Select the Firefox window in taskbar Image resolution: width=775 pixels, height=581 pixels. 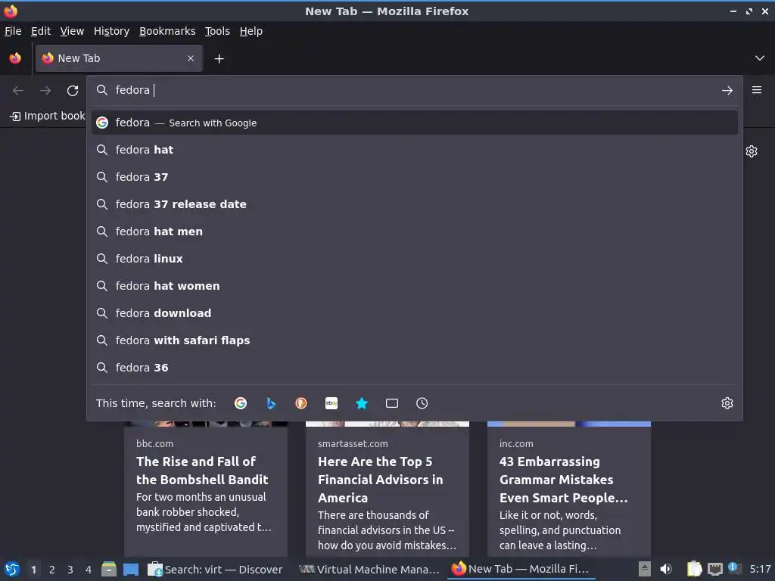point(521,569)
